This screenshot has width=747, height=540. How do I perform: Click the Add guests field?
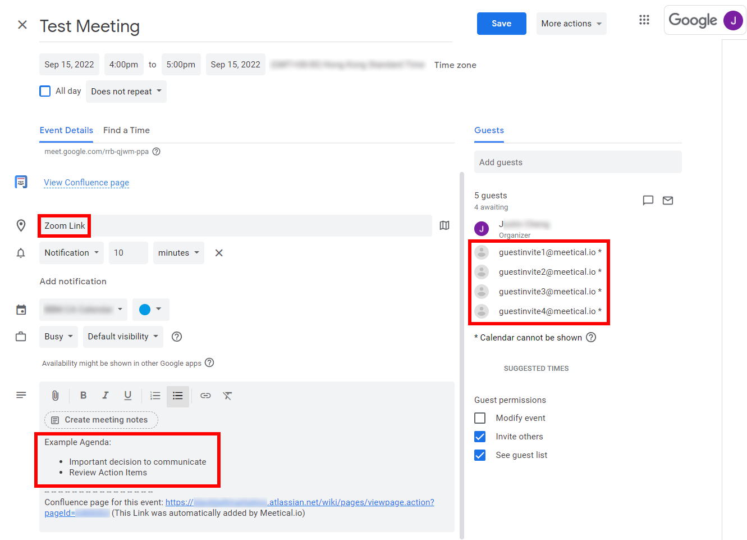point(578,162)
